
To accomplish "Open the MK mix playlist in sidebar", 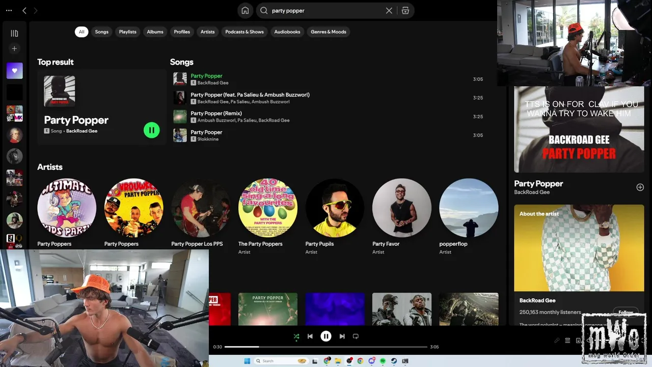I will pos(14,114).
